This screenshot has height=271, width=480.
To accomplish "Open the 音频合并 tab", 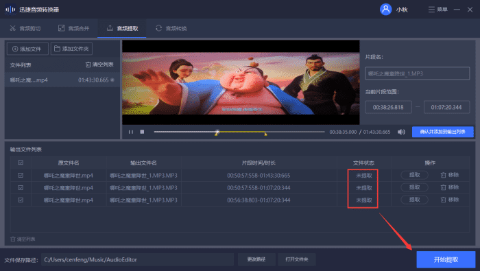I will tap(74, 29).
